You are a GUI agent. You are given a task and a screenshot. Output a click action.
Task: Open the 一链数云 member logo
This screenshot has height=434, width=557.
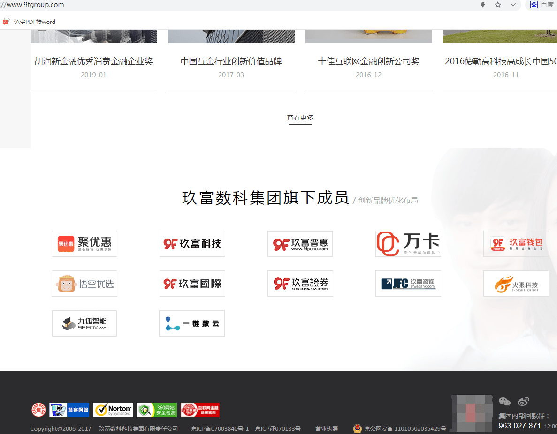(x=192, y=323)
